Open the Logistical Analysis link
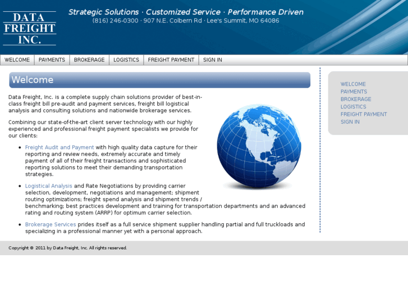The width and height of the screenshot is (408, 305). (x=48, y=186)
